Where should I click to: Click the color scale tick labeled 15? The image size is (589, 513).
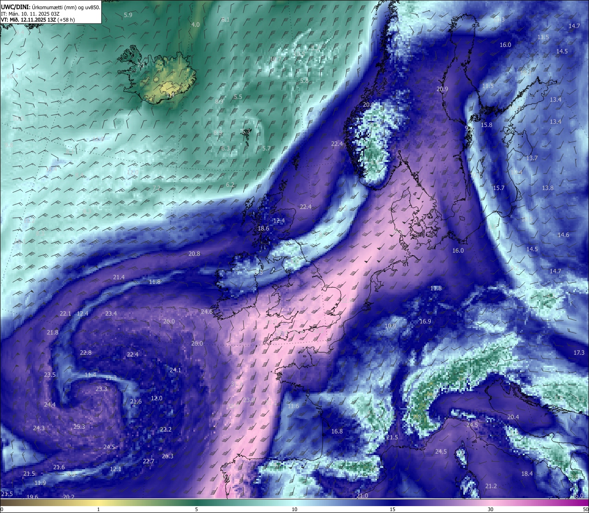(393, 509)
